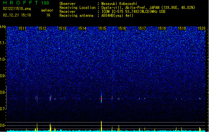The height and width of the screenshot is (132, 209).
Task: Click the strong meteor echo at 1515
Action: [101, 98]
